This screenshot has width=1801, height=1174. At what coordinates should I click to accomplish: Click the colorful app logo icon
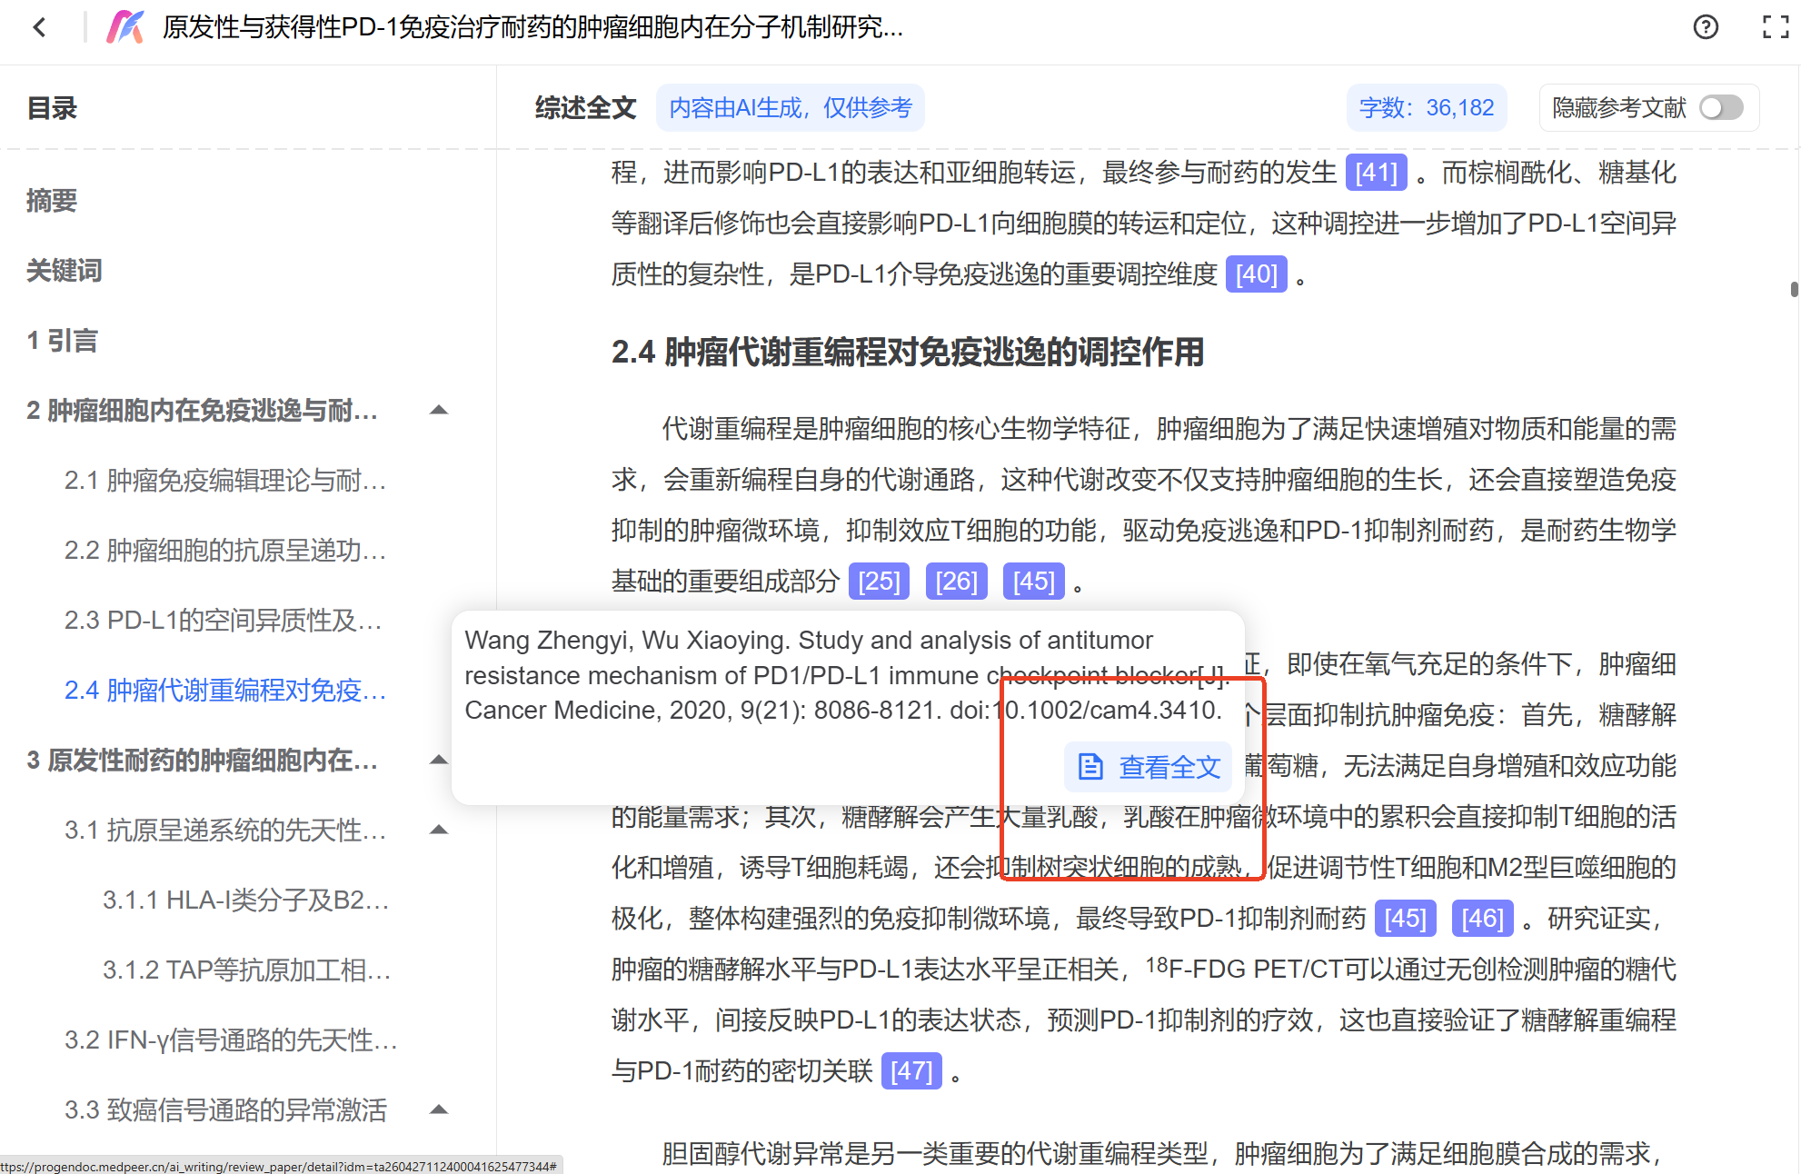coord(125,27)
